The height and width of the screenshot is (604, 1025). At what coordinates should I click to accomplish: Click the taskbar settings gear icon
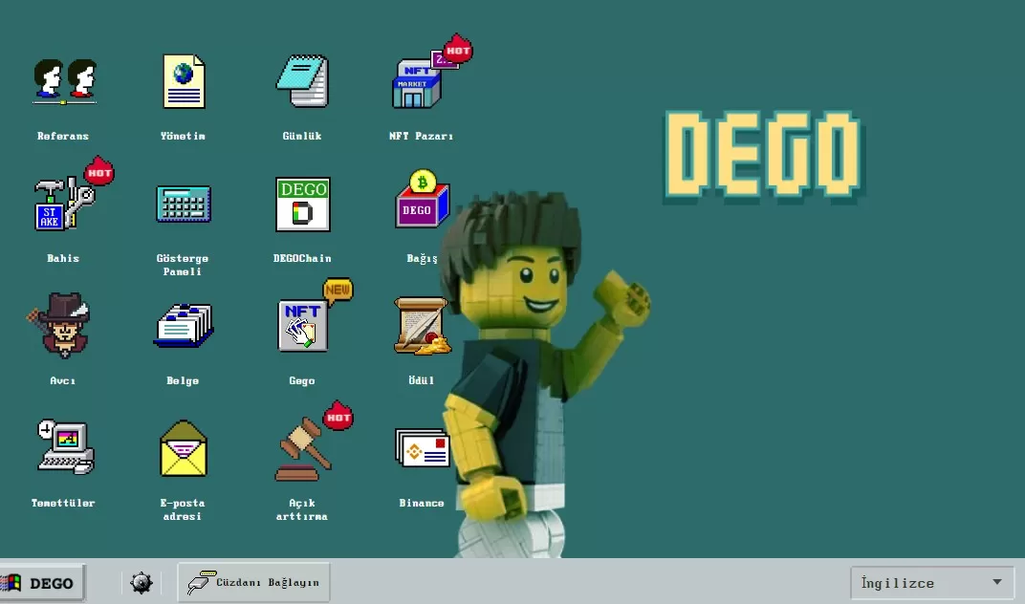(142, 582)
